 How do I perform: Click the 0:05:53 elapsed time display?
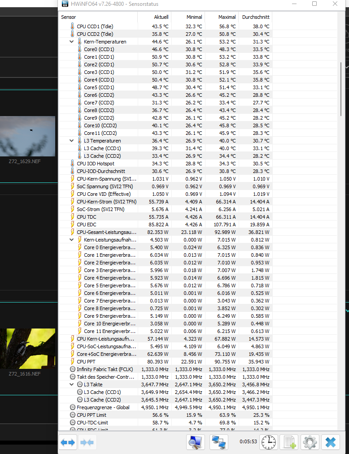(x=248, y=441)
